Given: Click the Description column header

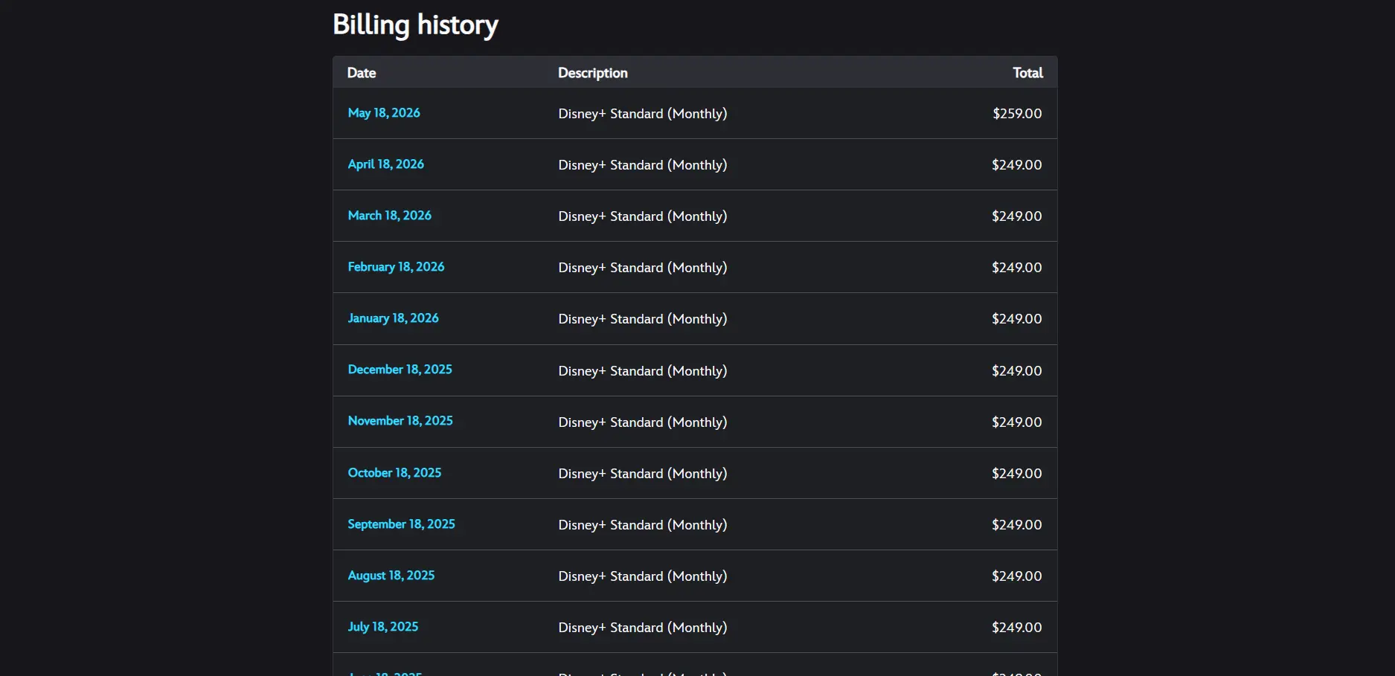Looking at the screenshot, I should (x=593, y=73).
